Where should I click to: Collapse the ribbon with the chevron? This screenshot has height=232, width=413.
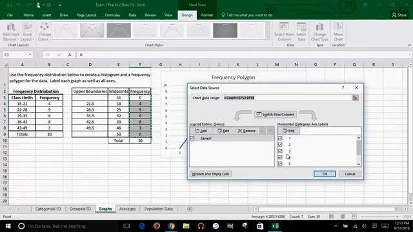click(x=409, y=45)
